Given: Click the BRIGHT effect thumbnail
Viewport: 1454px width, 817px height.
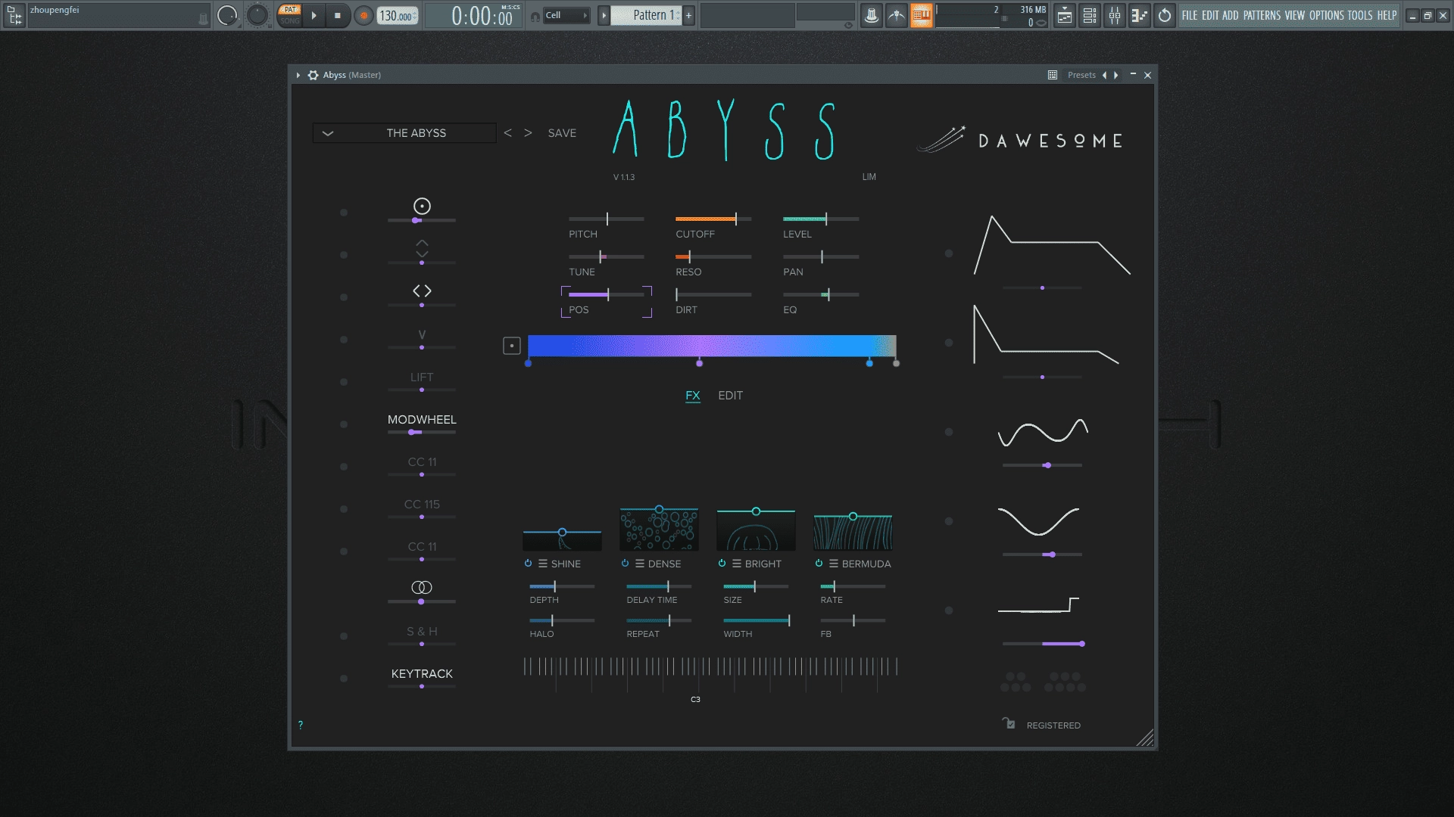Looking at the screenshot, I should tap(756, 530).
